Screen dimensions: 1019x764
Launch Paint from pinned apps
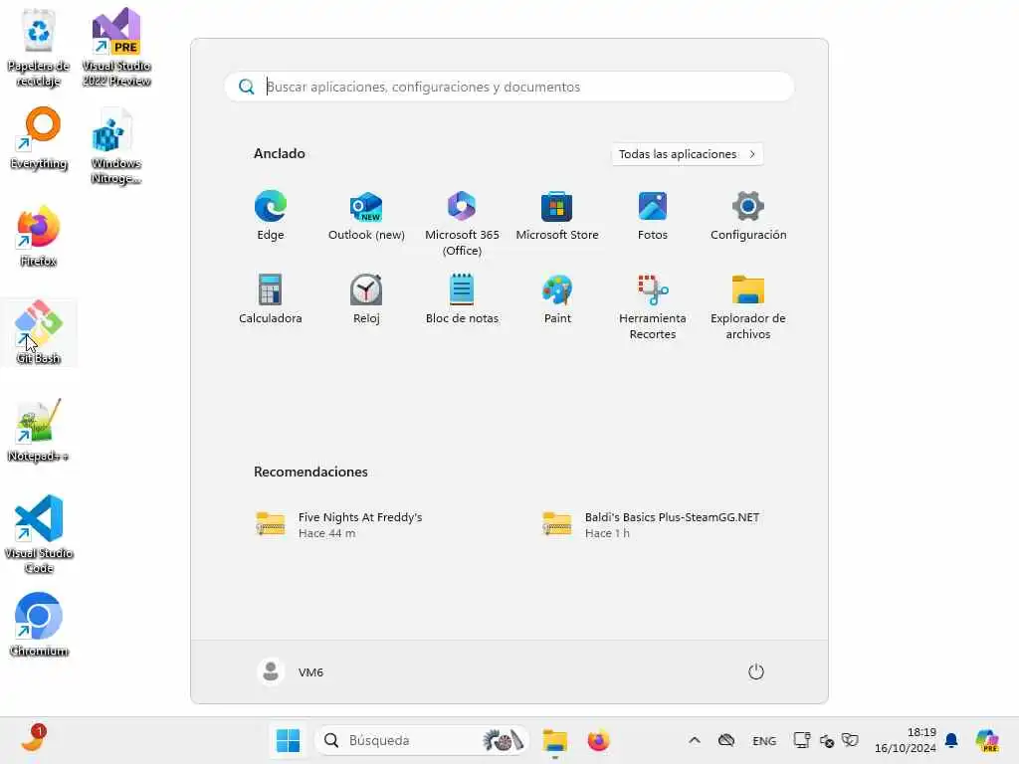[x=557, y=299]
